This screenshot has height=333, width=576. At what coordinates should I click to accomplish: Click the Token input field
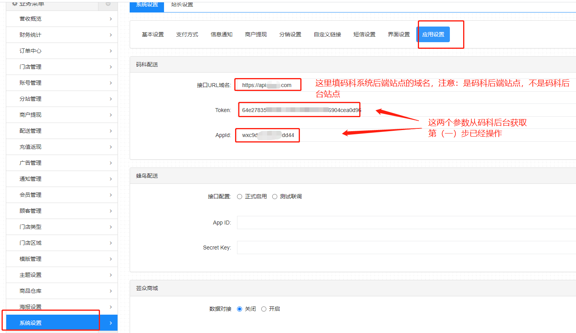point(299,110)
